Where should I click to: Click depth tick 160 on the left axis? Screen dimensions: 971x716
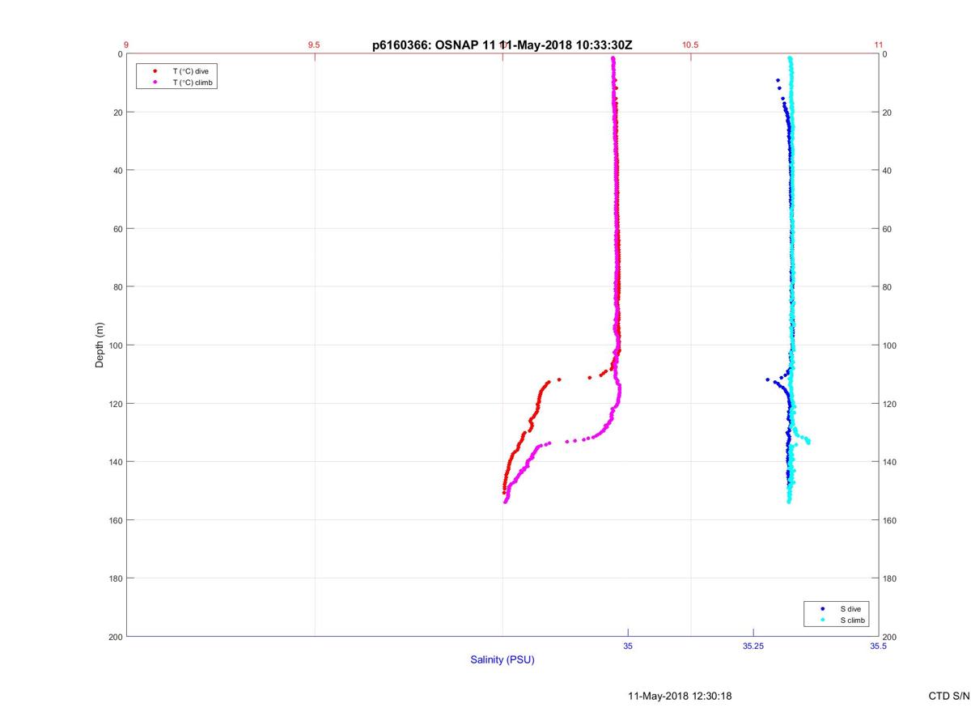pos(115,520)
